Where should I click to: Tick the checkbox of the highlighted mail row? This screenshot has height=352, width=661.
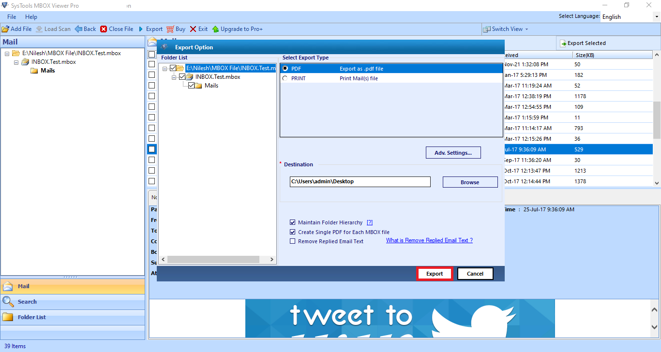(152, 149)
